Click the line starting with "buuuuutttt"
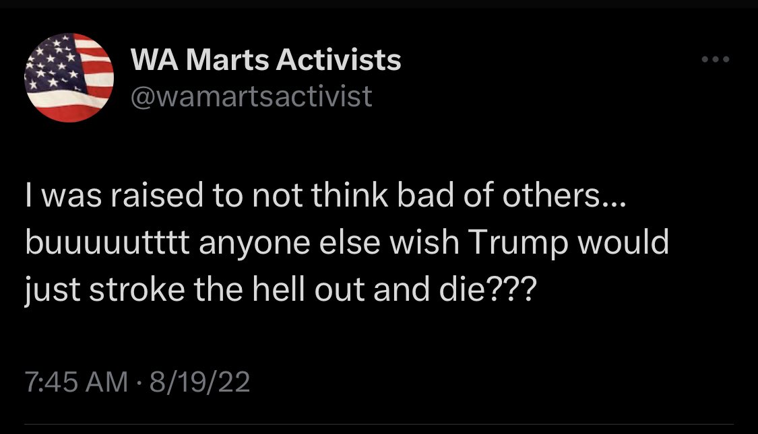The image size is (758, 434). pos(346,242)
